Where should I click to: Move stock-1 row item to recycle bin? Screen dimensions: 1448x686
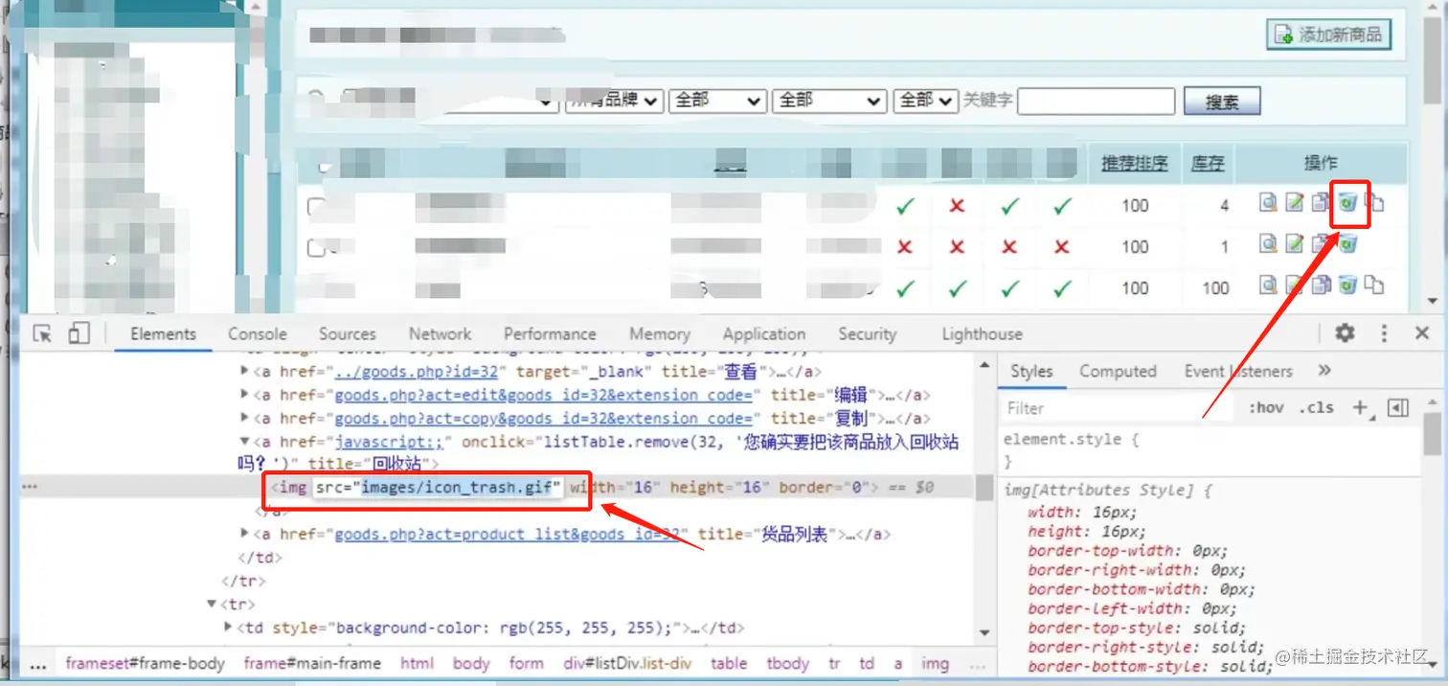point(1348,244)
